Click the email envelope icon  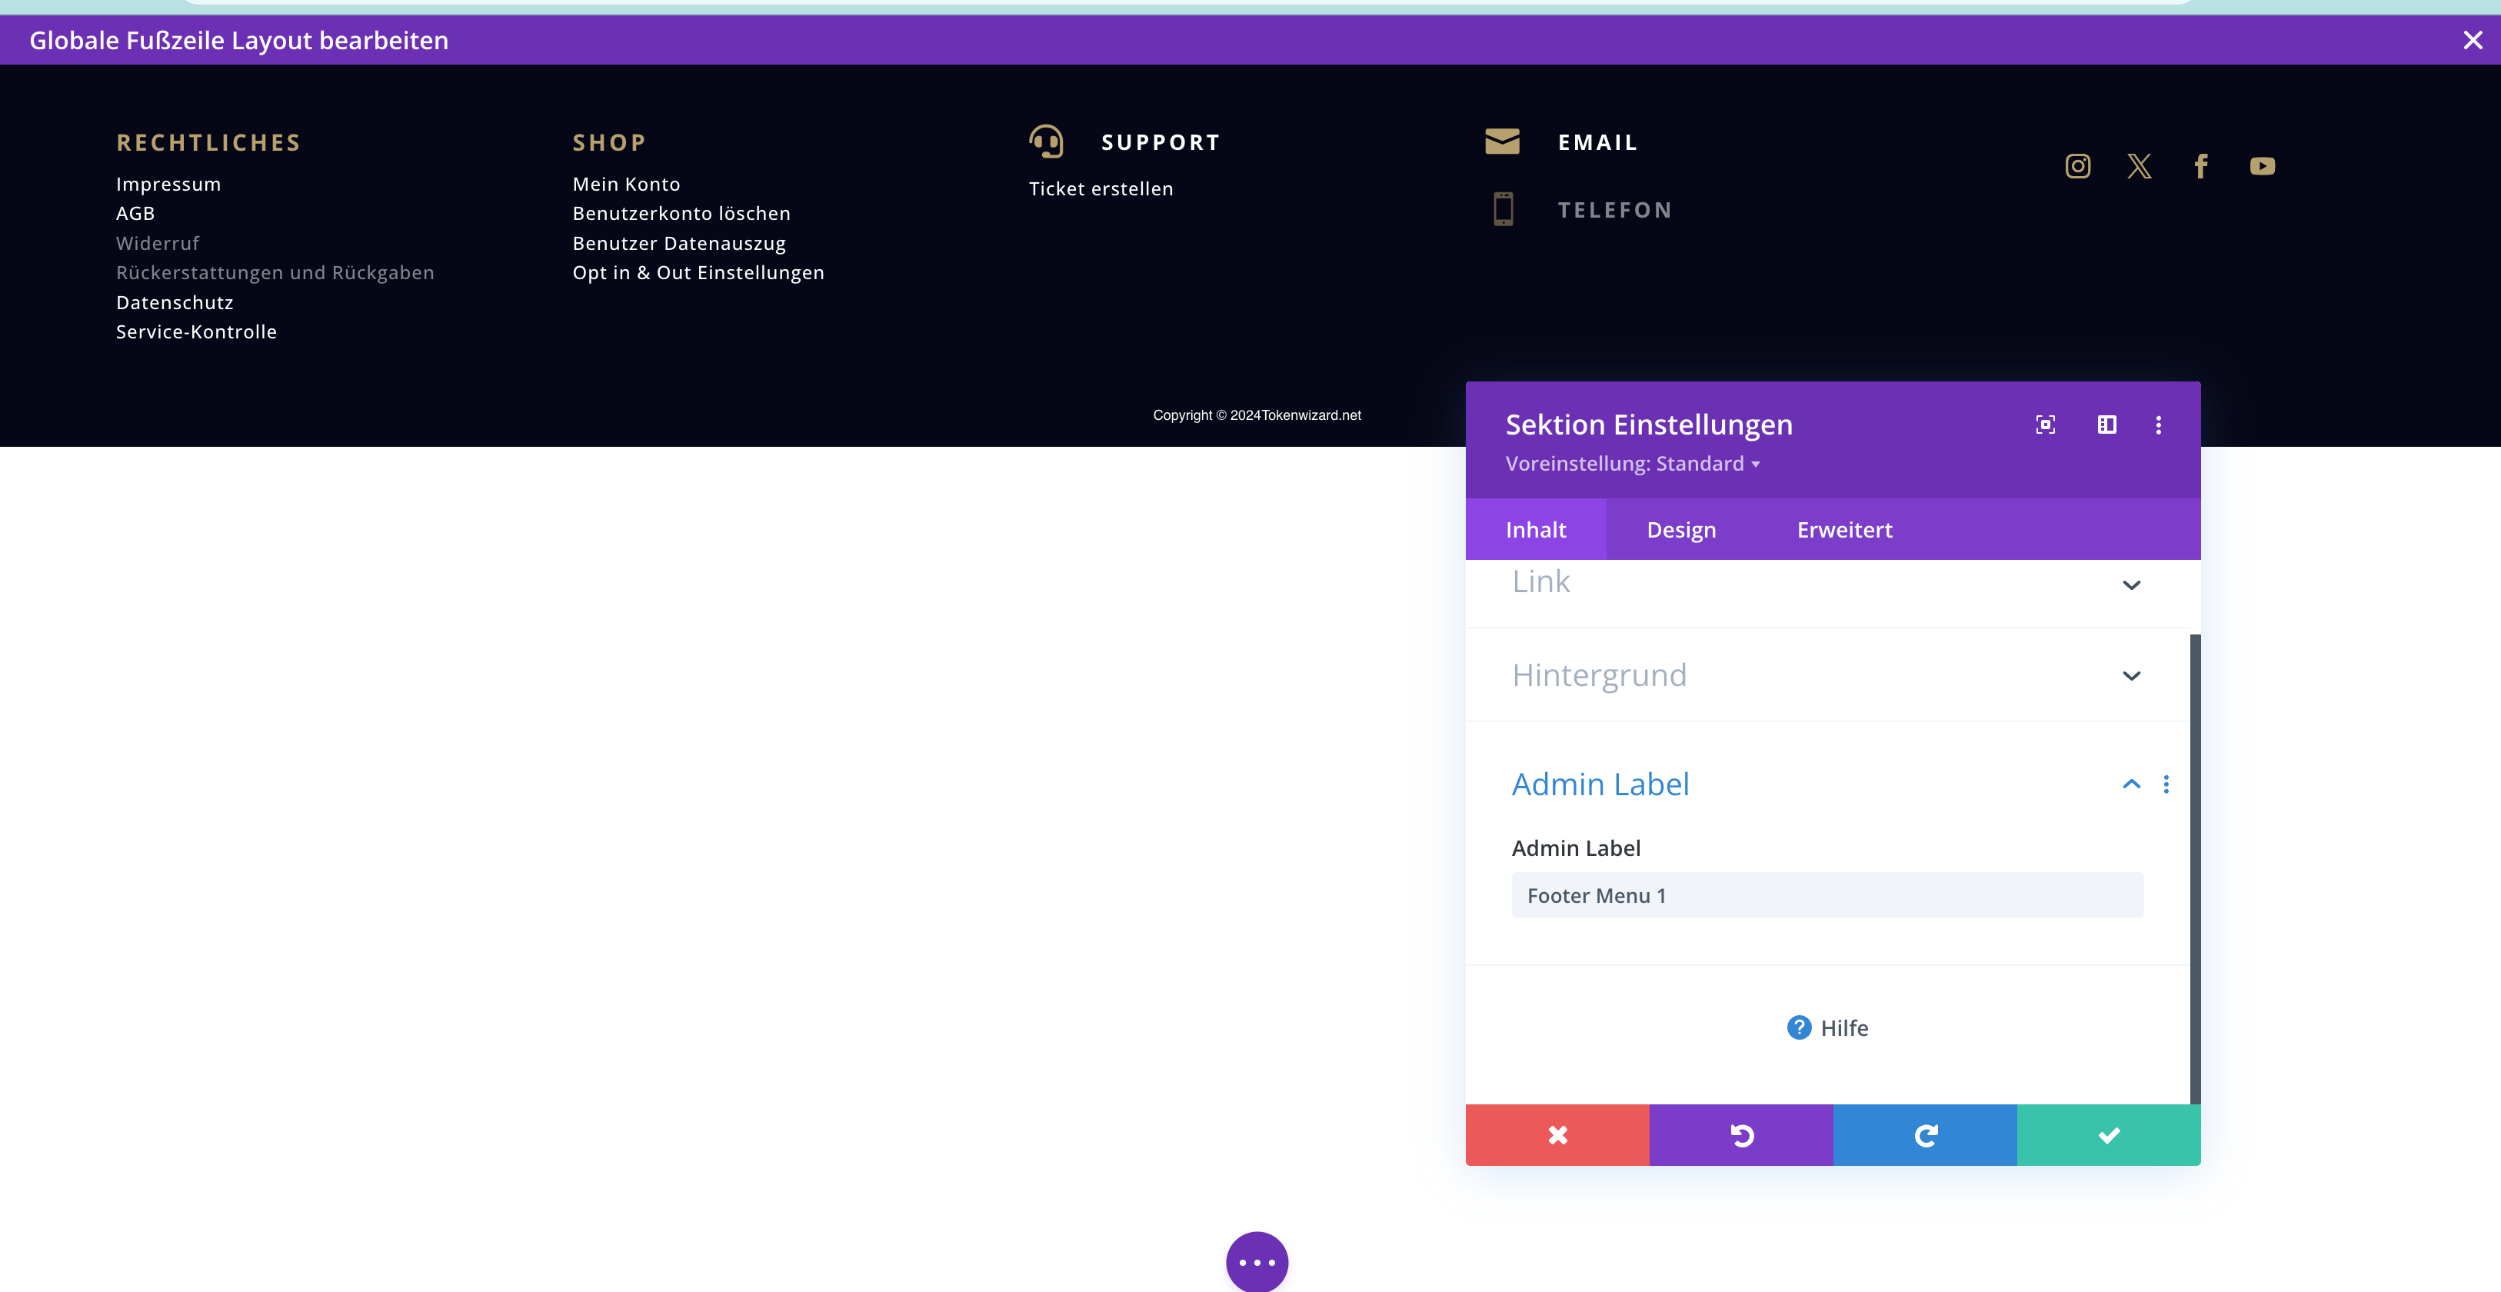click(x=1502, y=142)
